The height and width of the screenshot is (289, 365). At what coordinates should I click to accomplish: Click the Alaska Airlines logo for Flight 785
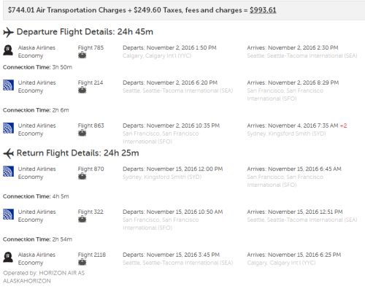(8, 50)
